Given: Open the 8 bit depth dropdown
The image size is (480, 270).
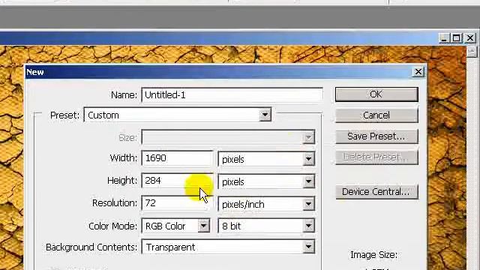Looking at the screenshot, I should point(266,226).
